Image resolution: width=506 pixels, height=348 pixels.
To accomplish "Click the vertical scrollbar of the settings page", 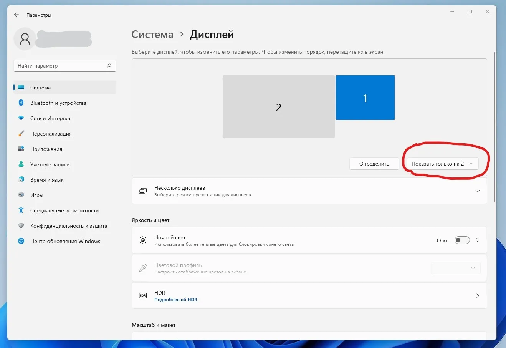I will 495,127.
